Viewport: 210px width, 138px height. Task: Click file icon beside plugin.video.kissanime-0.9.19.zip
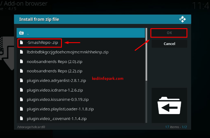point(21,99)
